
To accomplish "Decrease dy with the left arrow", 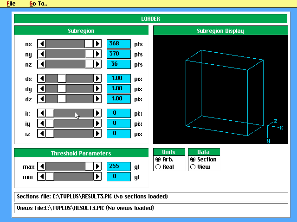I will [42, 89].
